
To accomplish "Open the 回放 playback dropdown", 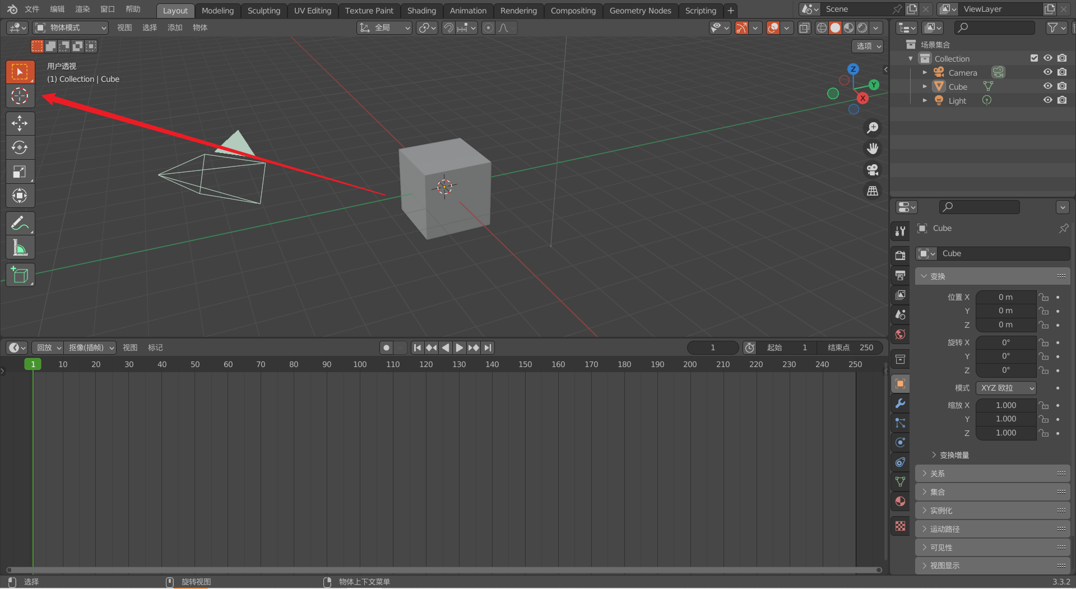I will (49, 347).
